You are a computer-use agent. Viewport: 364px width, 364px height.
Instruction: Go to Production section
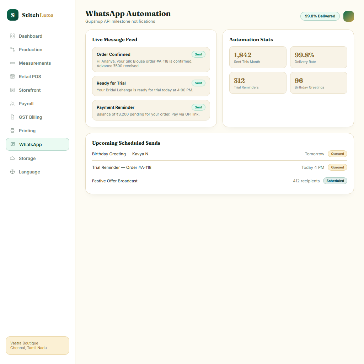coord(37,49)
